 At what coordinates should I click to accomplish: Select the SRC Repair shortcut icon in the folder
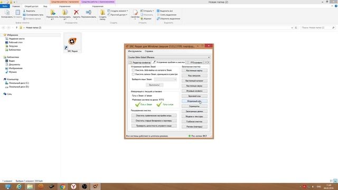72,43
